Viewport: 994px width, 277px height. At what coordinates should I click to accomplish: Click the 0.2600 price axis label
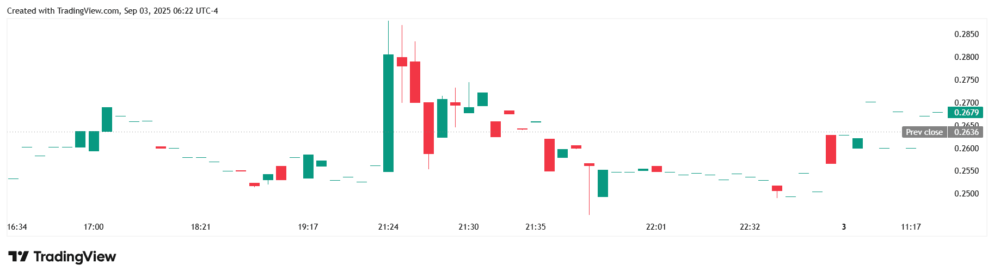966,149
